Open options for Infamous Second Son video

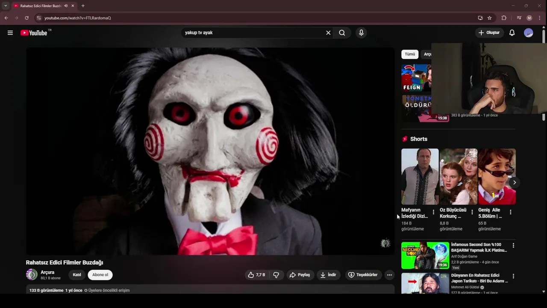click(513, 246)
